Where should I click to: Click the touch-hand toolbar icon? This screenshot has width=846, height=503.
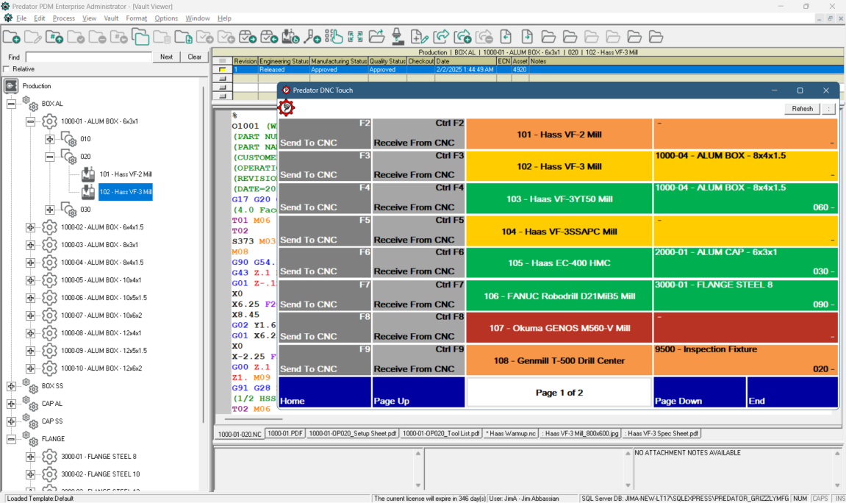point(333,36)
